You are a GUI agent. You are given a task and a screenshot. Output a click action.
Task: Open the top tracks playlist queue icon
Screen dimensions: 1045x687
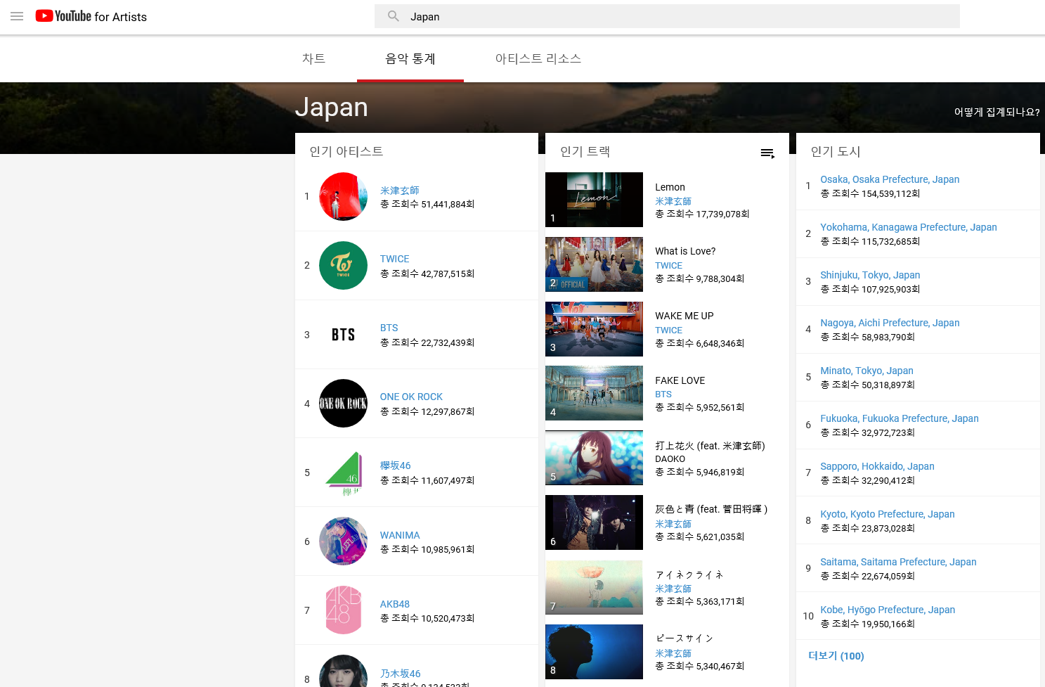[767, 153]
